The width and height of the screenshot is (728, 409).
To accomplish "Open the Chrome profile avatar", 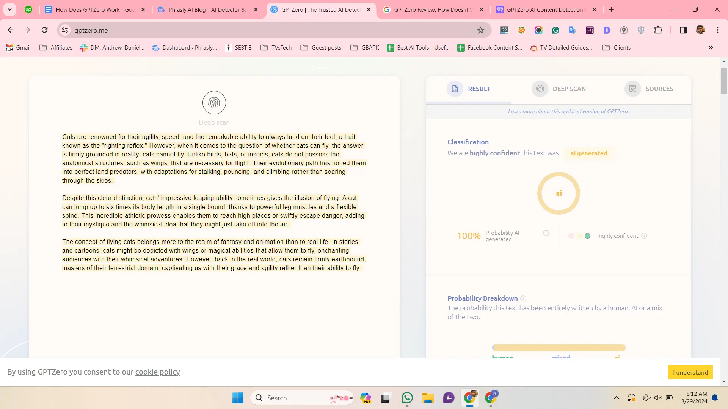I will click(700, 30).
